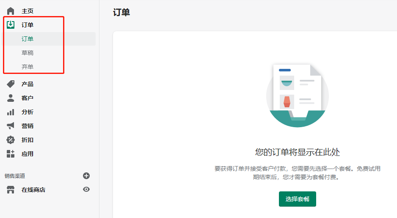Click the Marketing megaphone icon

[11, 126]
